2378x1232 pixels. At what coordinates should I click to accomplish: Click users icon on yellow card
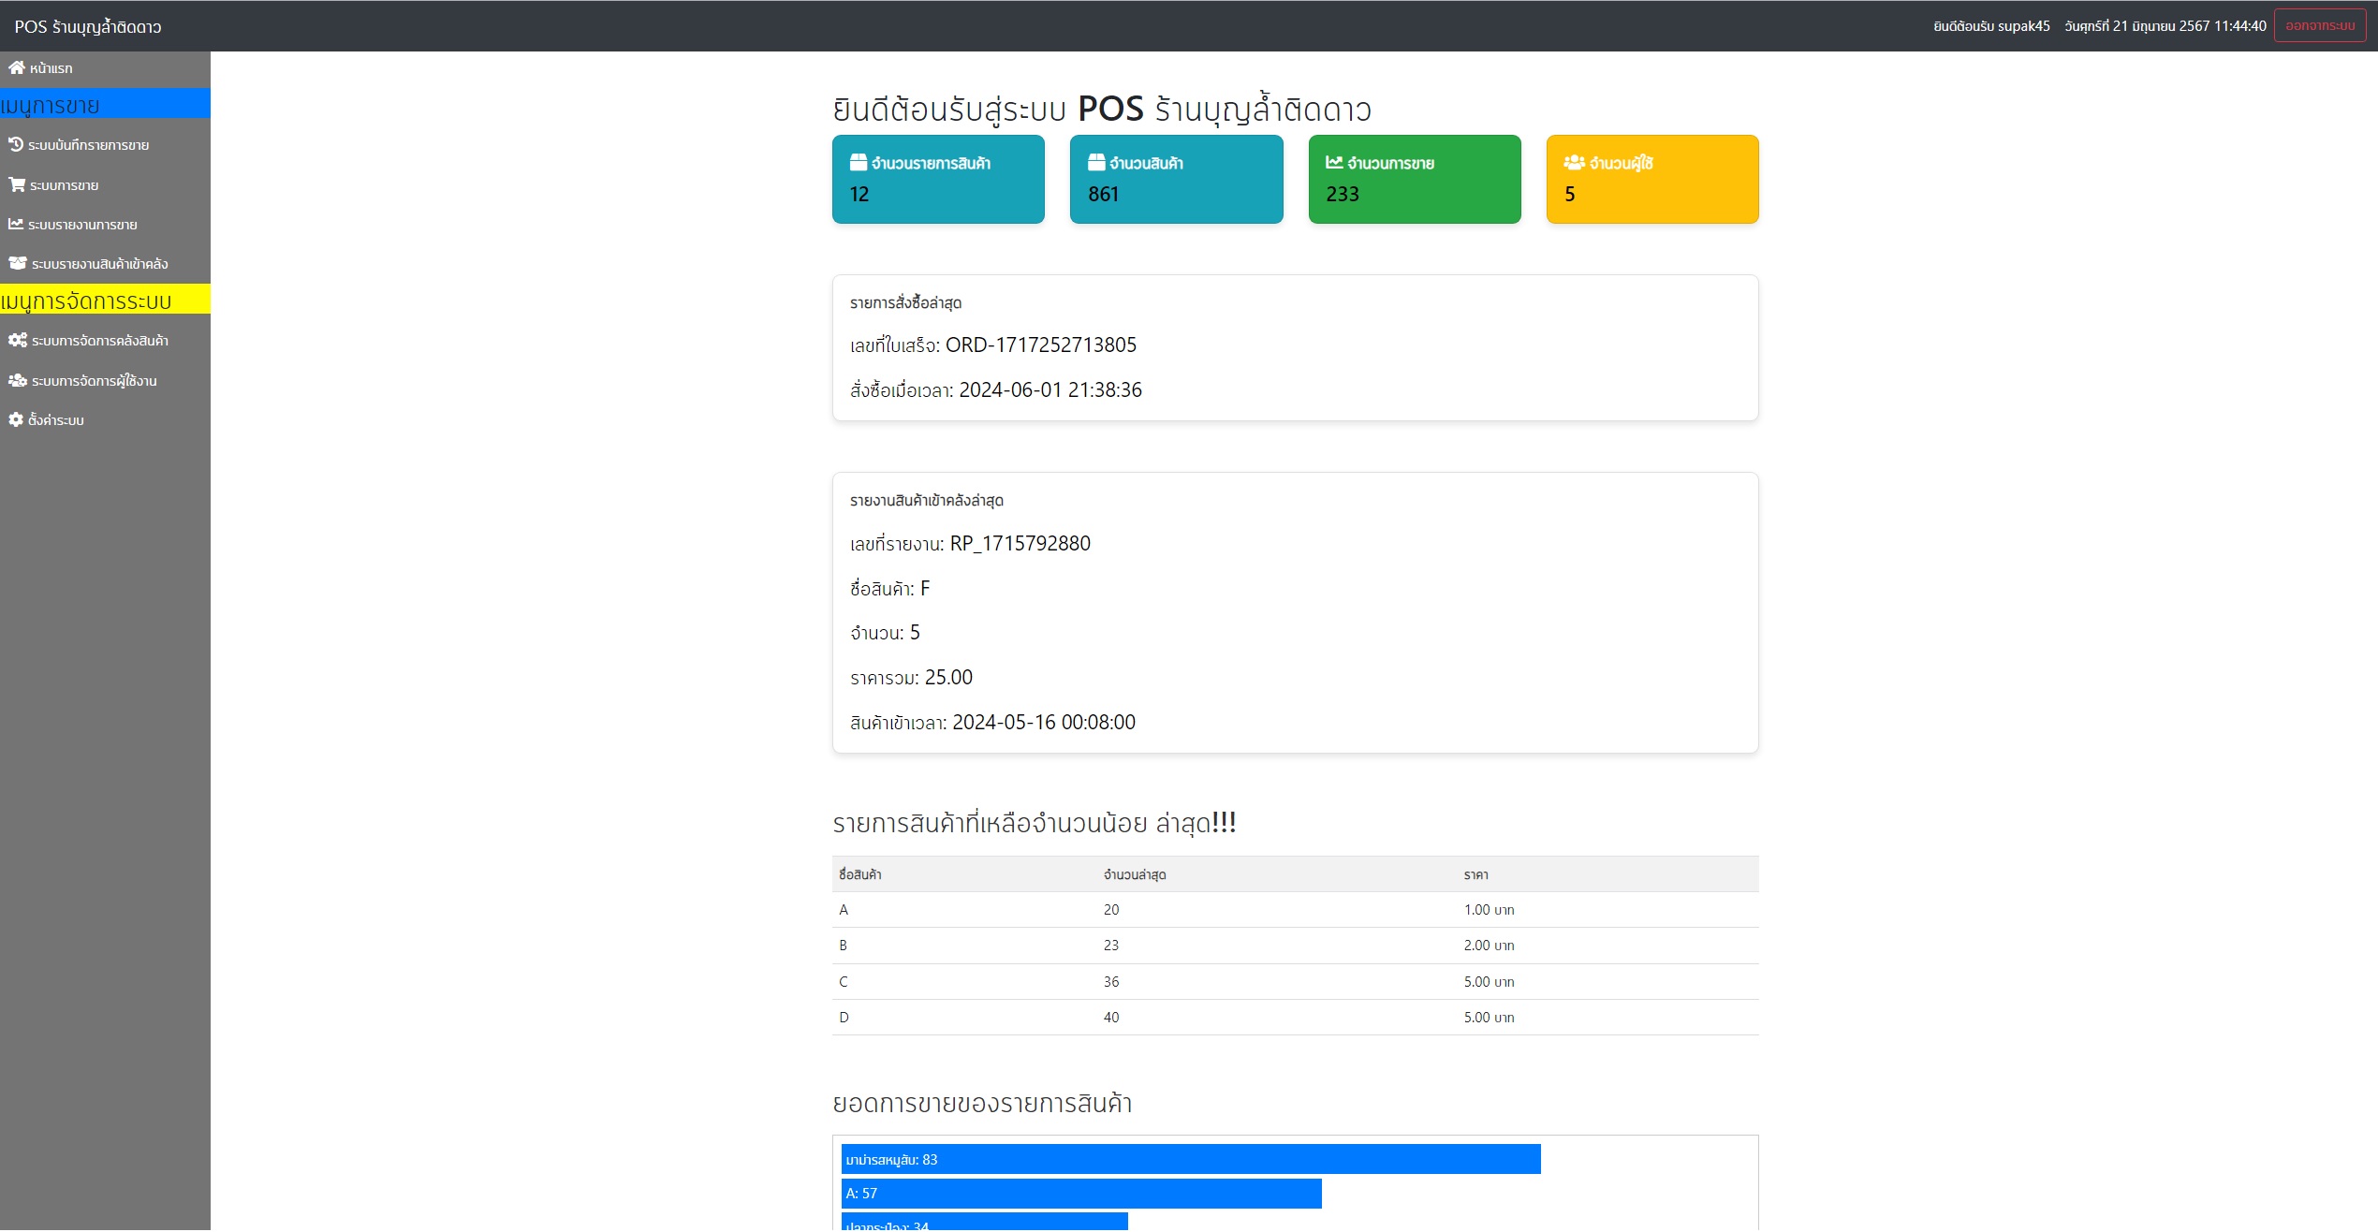[x=1574, y=163]
